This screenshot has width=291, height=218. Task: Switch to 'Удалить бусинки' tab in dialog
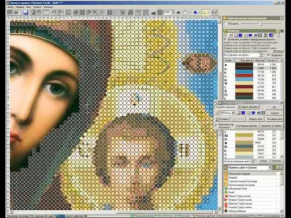[x=226, y=107]
